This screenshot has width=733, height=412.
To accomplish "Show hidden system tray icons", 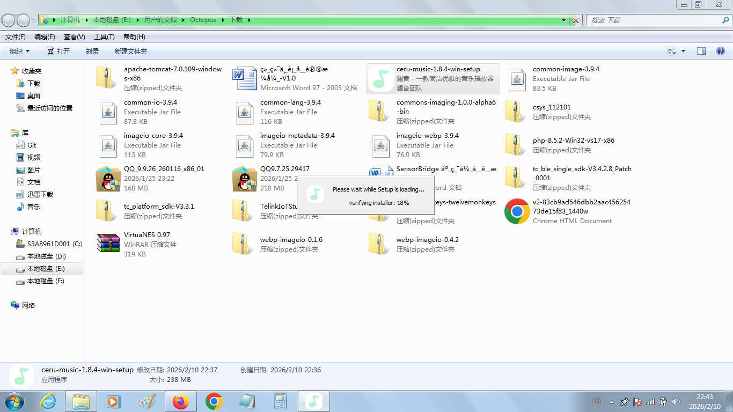I will point(611,401).
